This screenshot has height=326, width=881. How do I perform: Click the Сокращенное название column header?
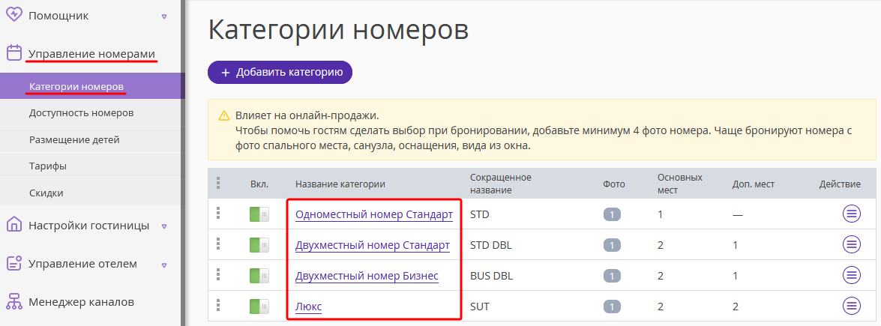(x=501, y=184)
